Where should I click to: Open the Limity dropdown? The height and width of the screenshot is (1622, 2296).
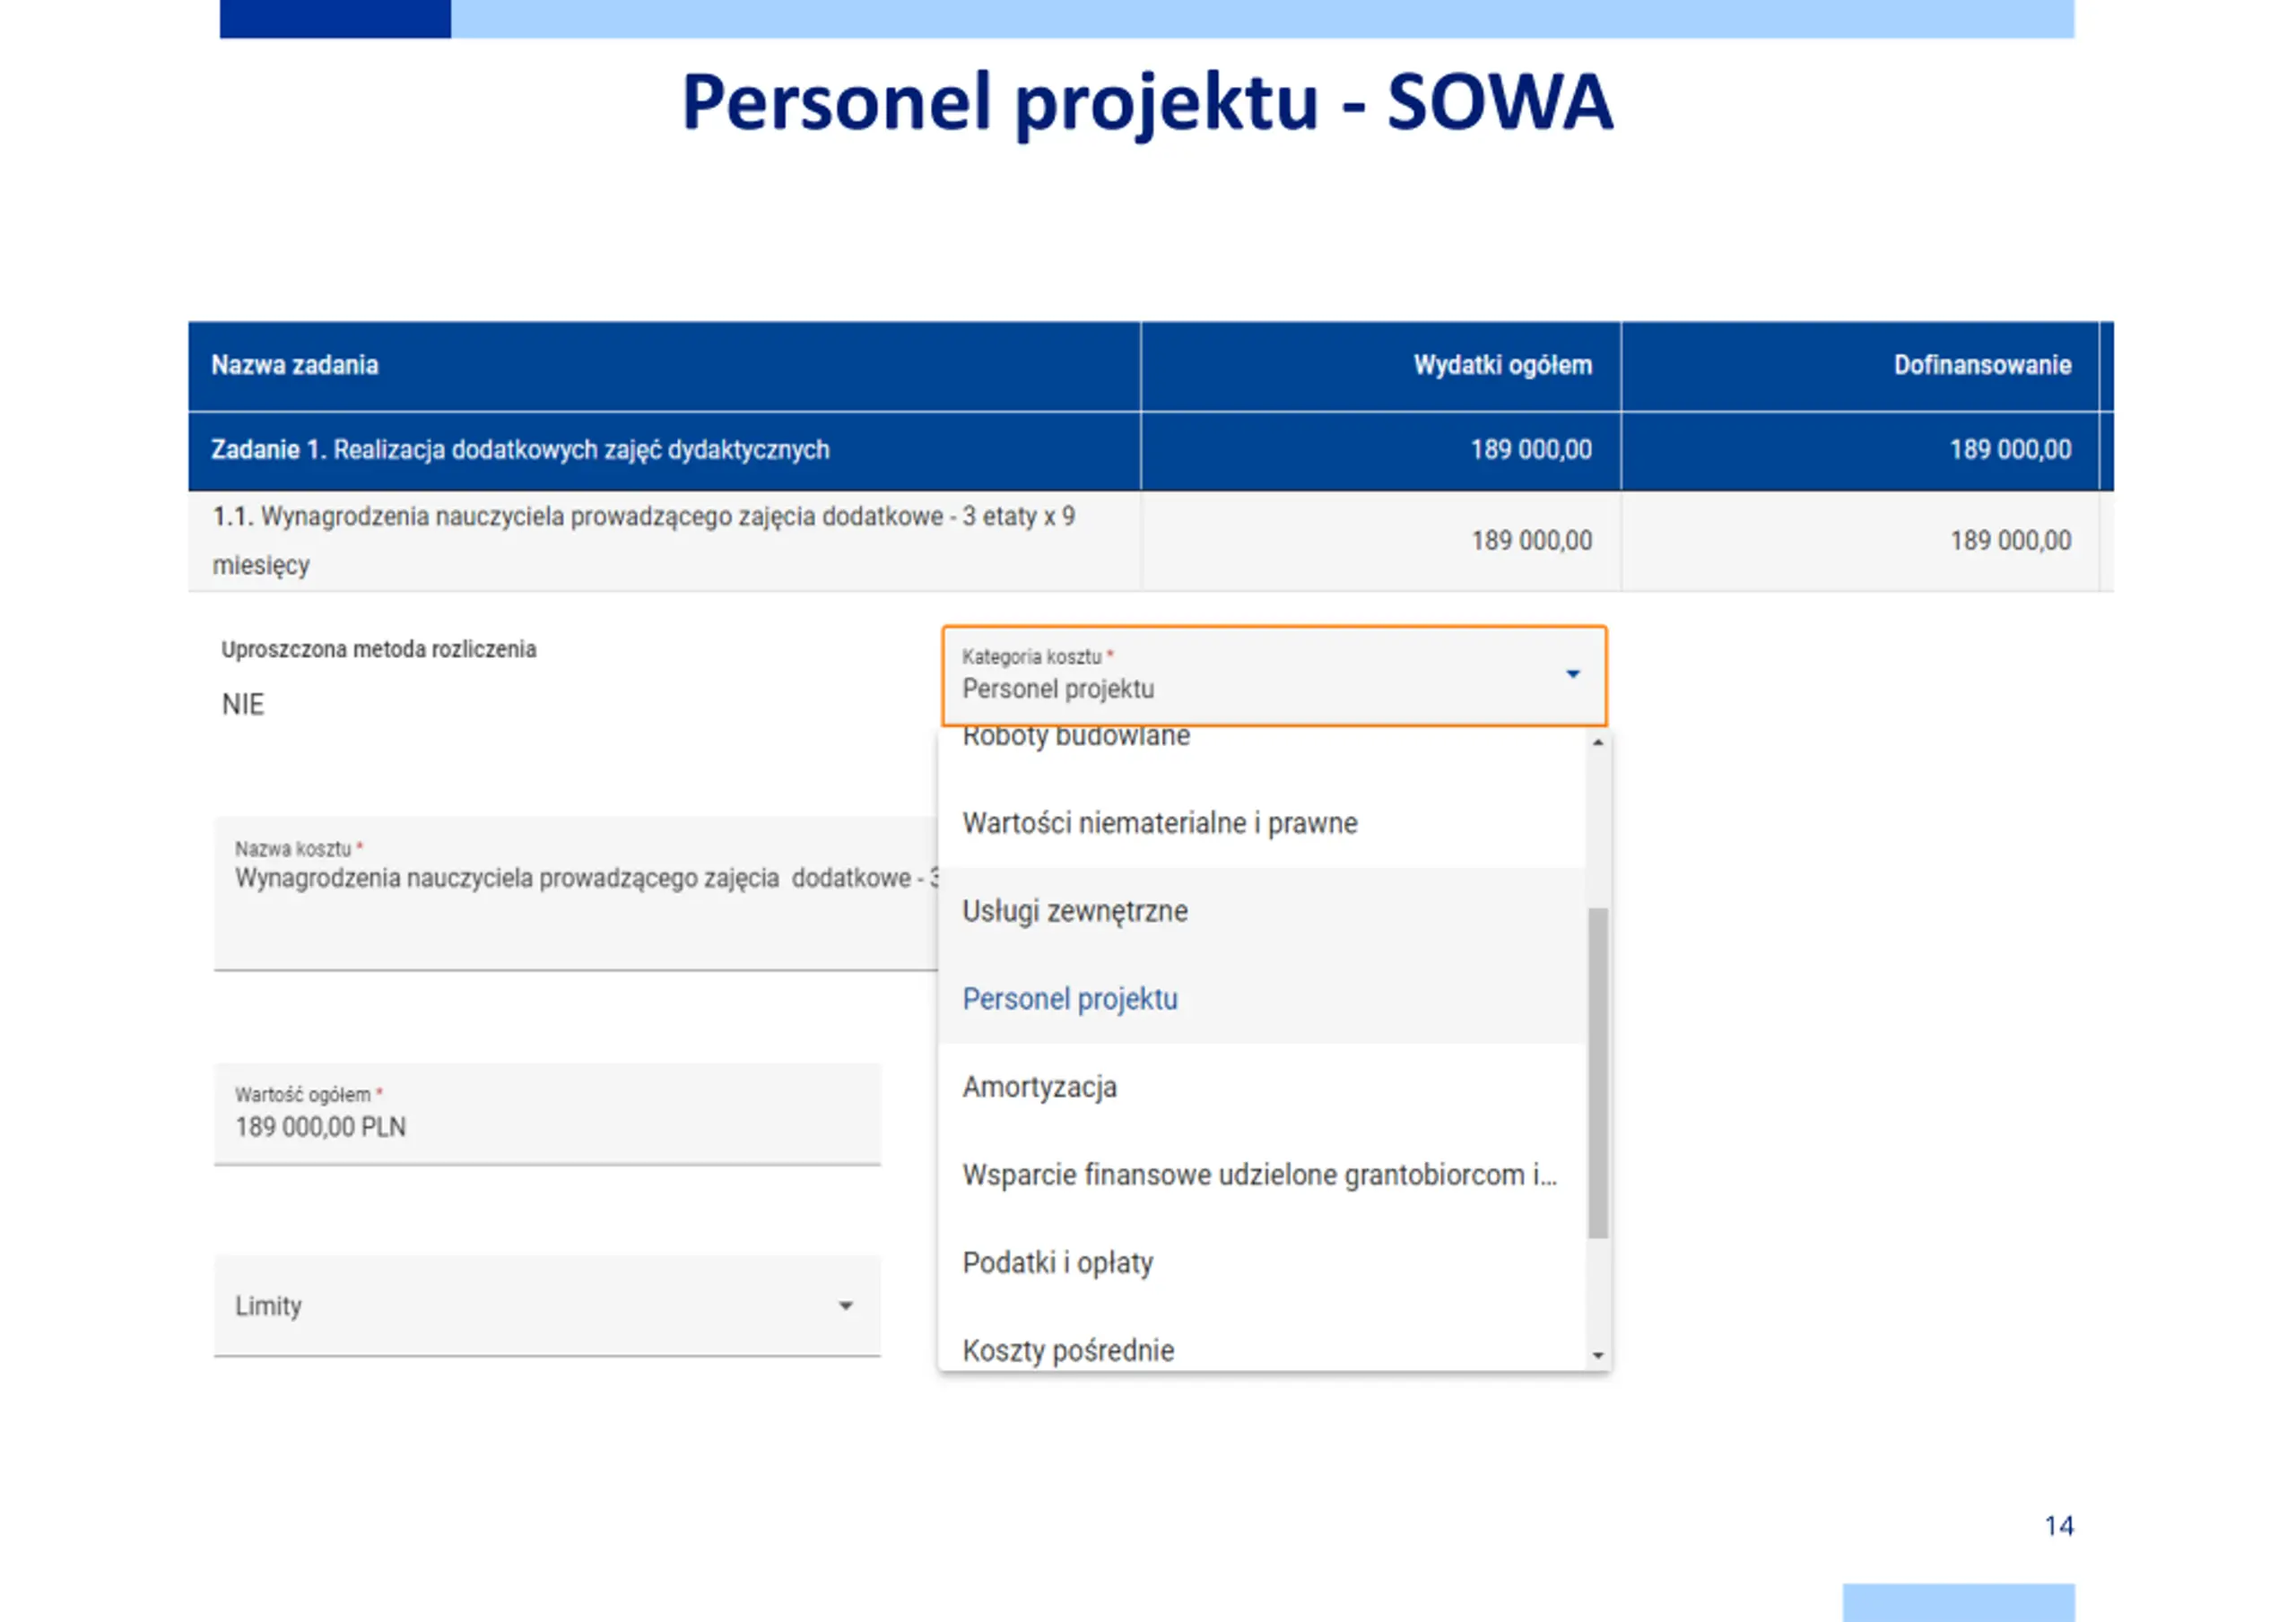(547, 1306)
